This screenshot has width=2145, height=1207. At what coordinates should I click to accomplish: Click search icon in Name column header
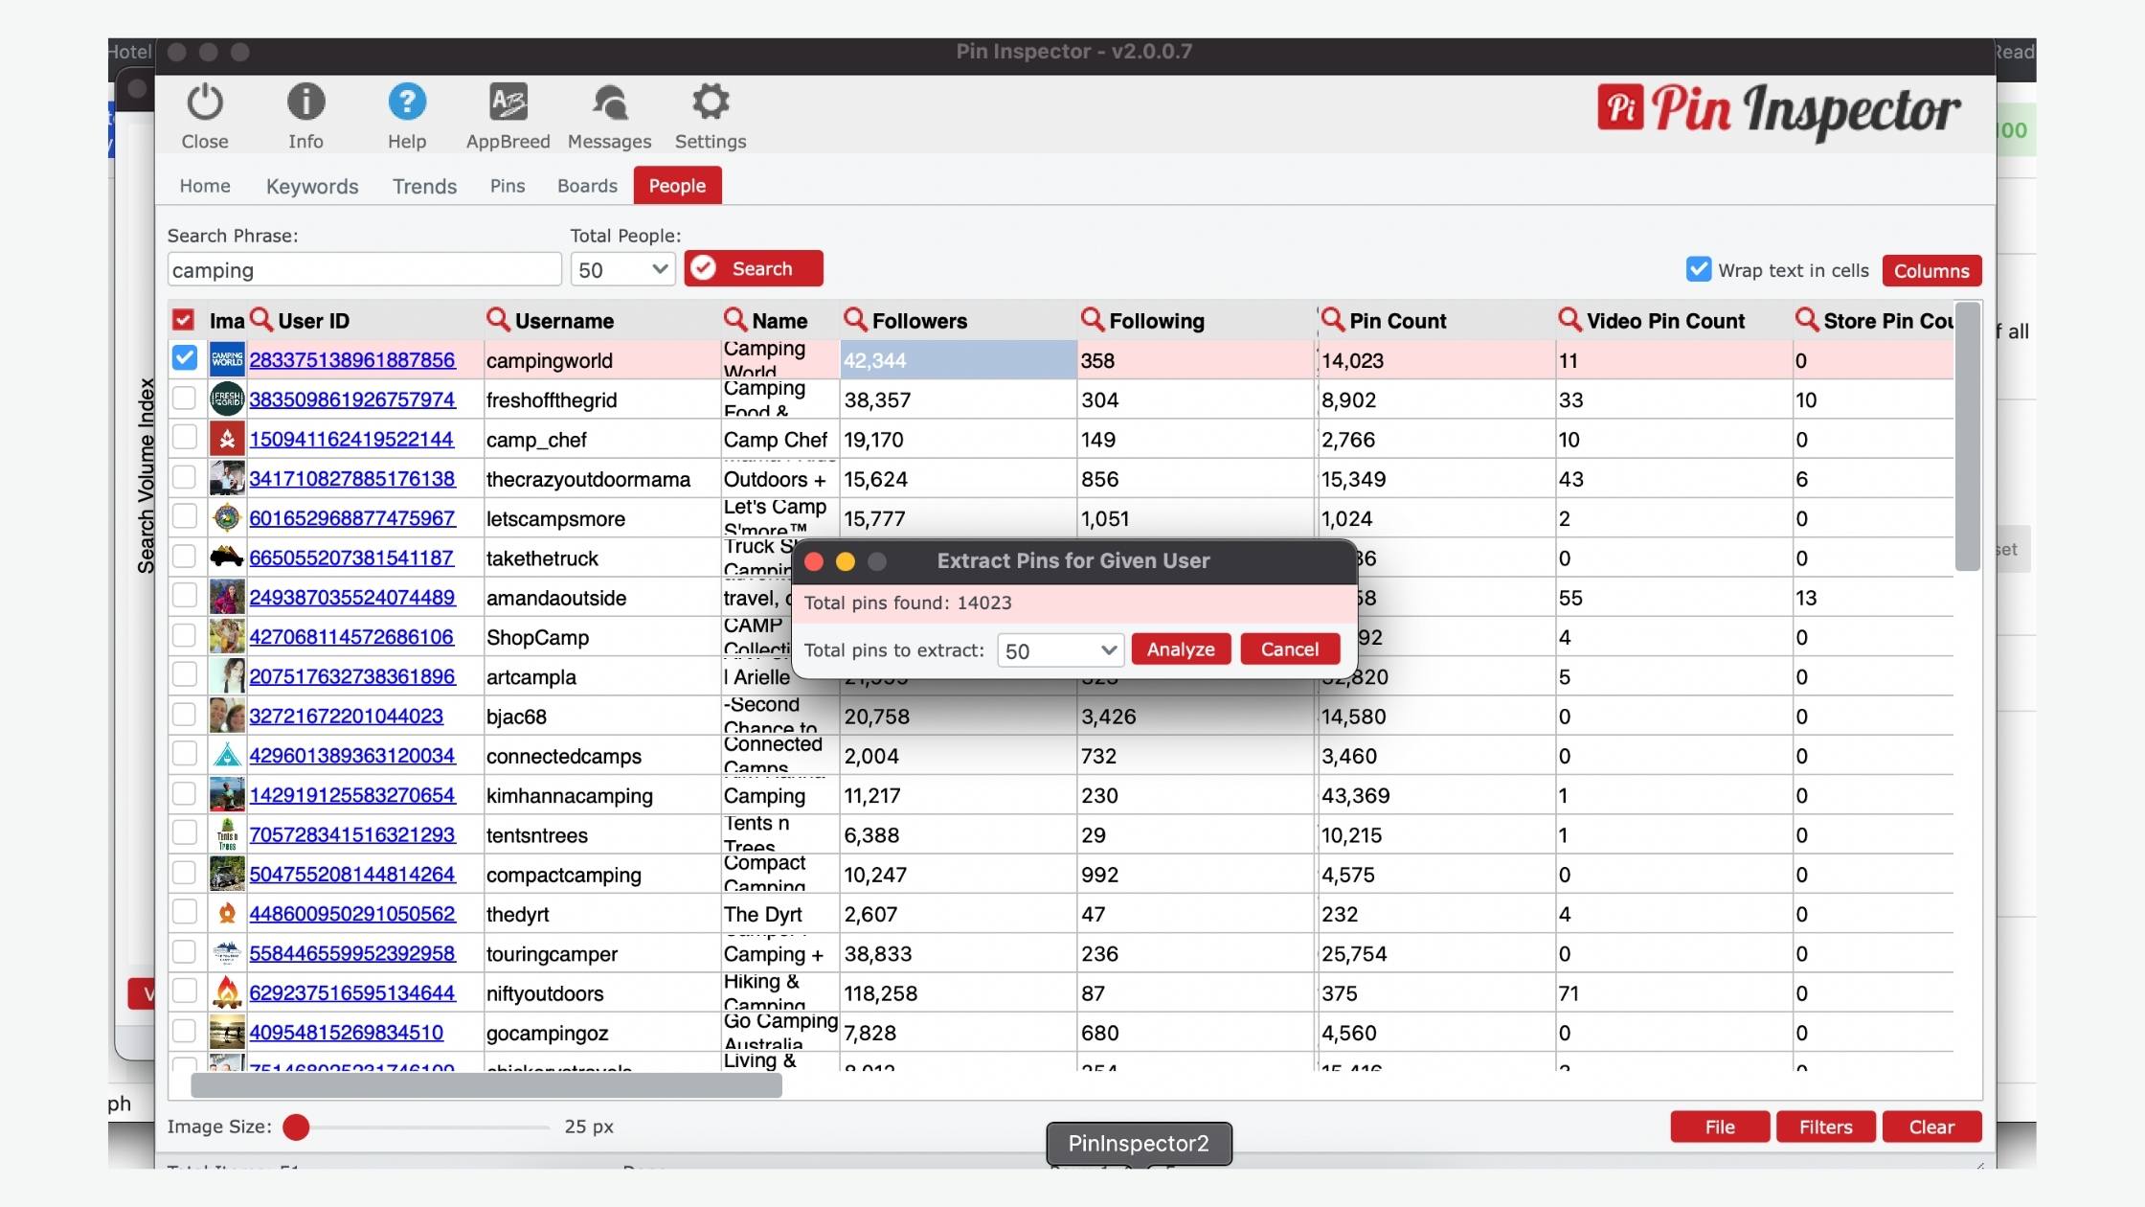click(x=735, y=319)
